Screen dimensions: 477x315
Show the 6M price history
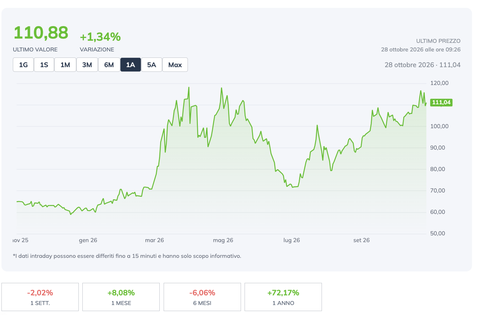point(109,65)
